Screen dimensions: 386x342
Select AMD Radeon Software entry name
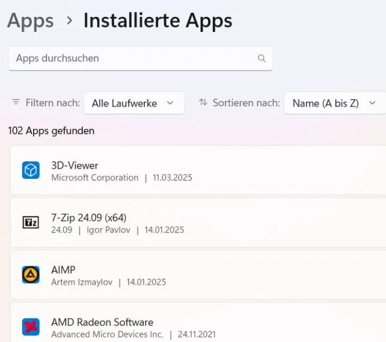coord(102,322)
